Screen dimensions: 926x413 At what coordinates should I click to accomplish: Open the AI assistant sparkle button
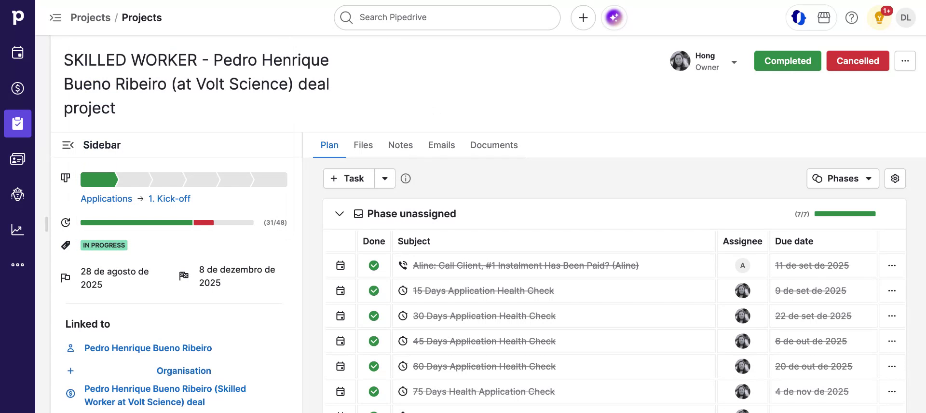tap(614, 18)
